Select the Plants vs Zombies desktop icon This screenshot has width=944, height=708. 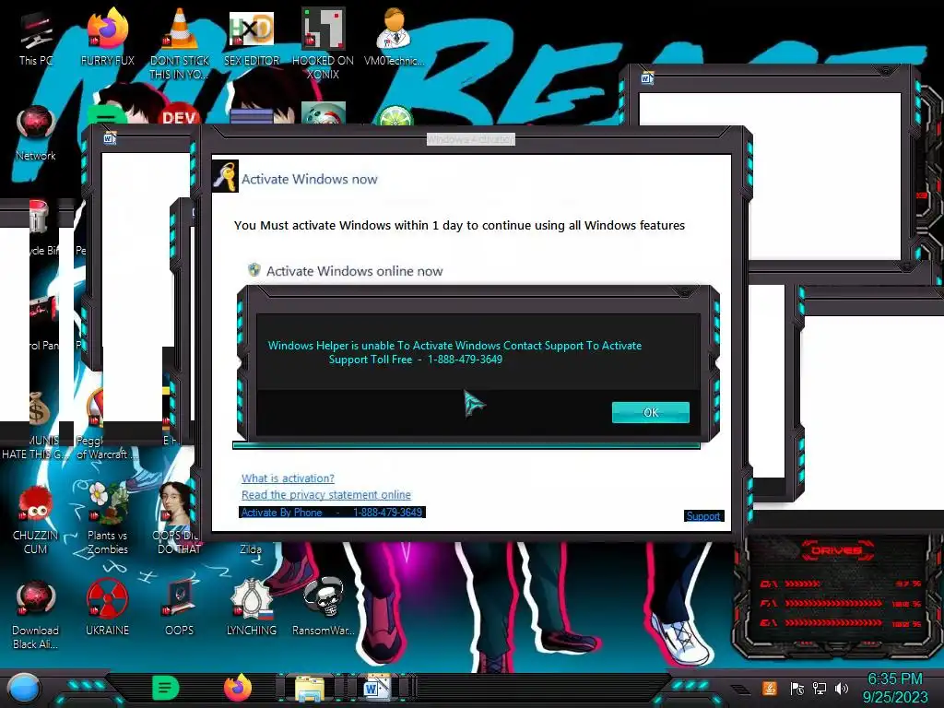[x=108, y=518]
